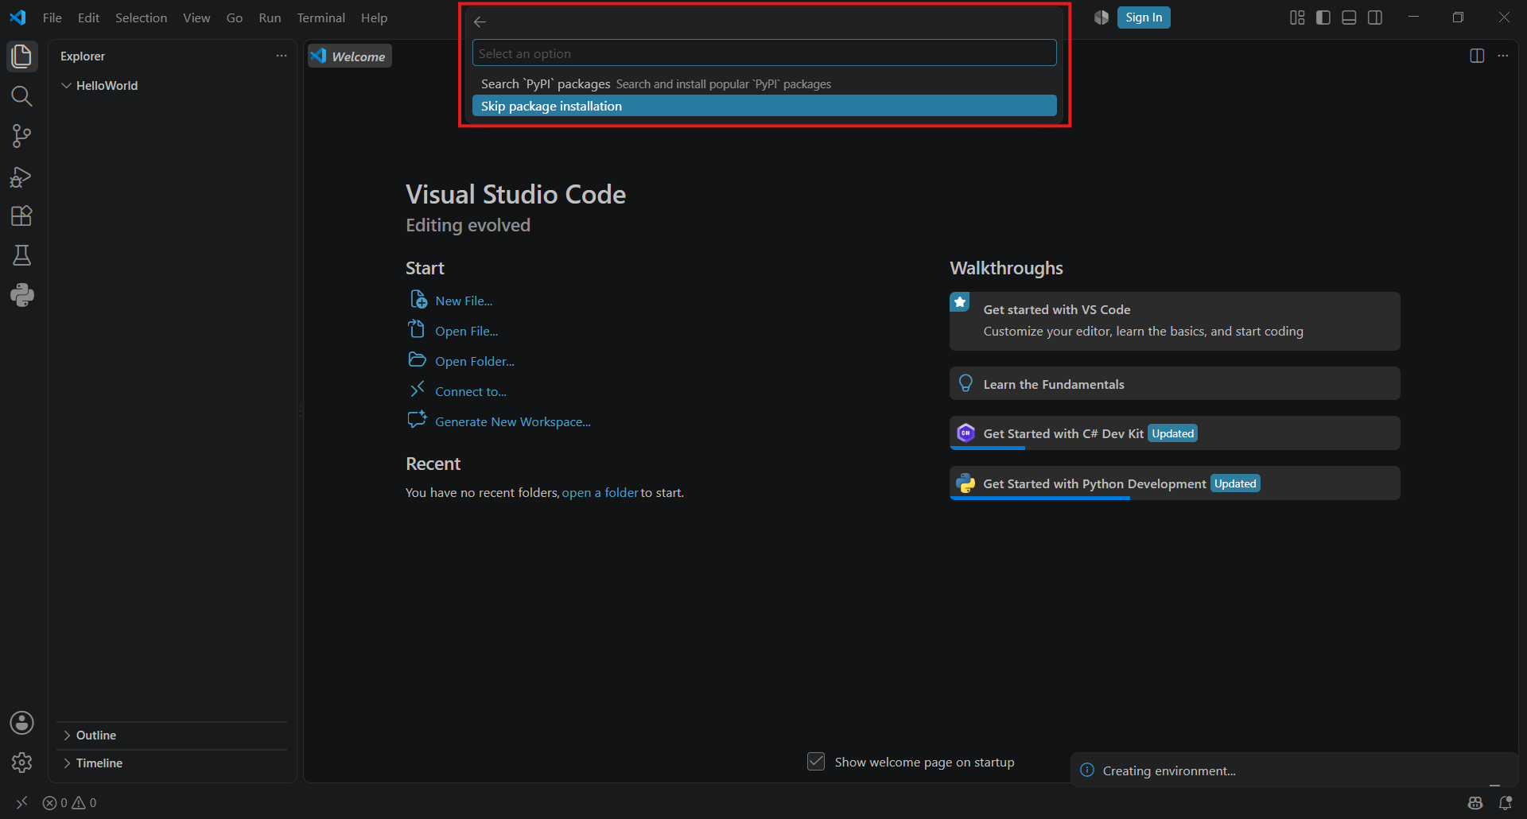Toggle the bottom Panel visibility

1349,17
